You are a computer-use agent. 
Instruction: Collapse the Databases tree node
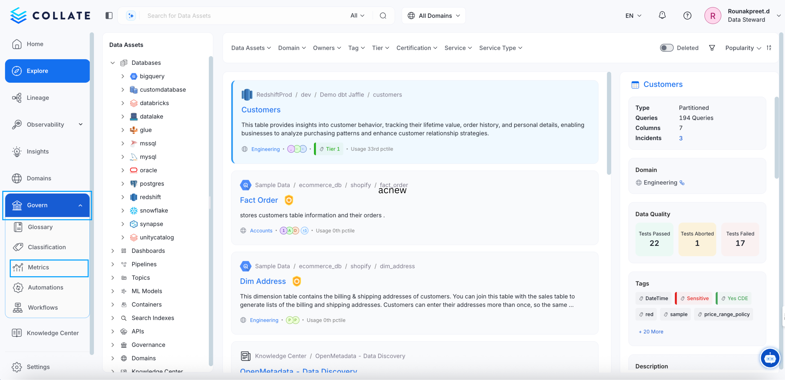coord(113,62)
